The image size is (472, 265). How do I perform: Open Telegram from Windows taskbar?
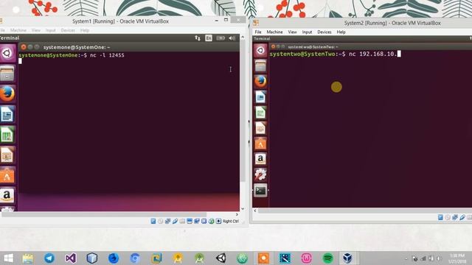[49, 258]
